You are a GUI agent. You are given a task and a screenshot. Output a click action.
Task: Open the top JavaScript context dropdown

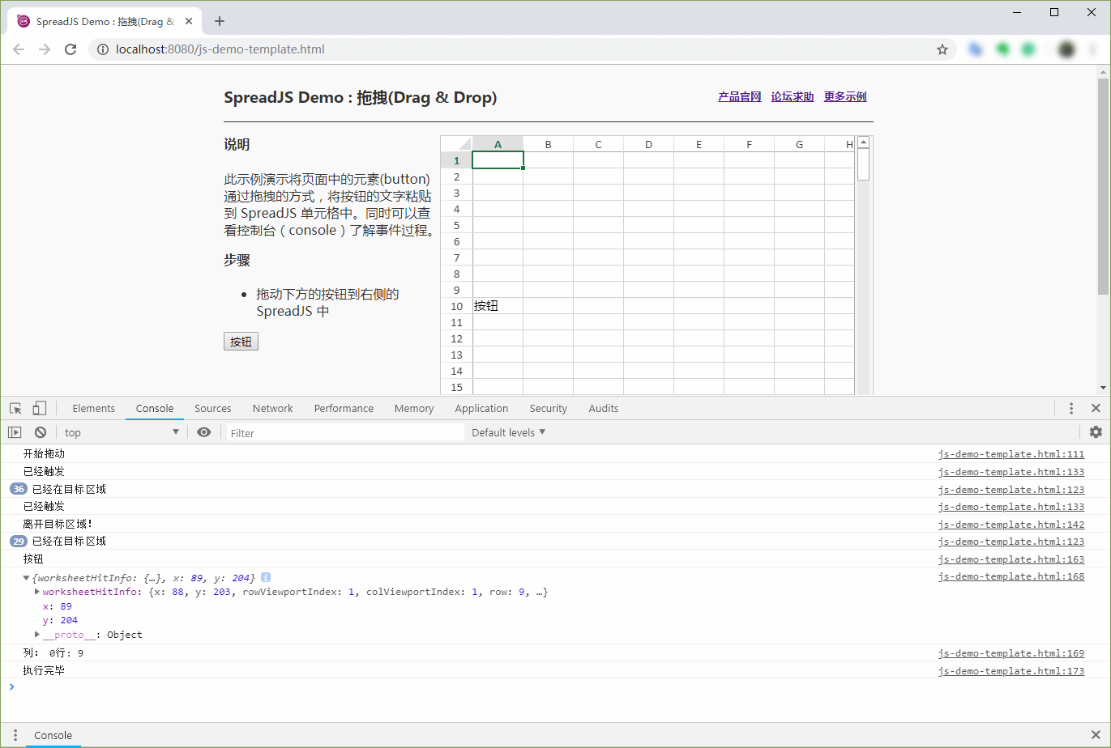click(x=122, y=432)
